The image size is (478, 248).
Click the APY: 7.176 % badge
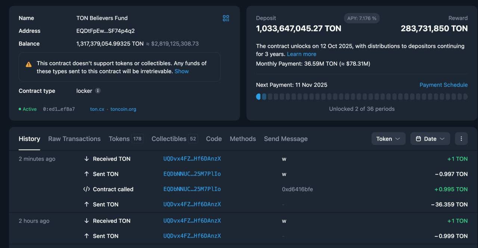pyautogui.click(x=361, y=18)
